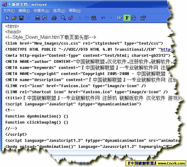The height and width of the screenshot is (167, 187).
Task: Click the metapad app icon in title bar
Action: tap(4, 5)
